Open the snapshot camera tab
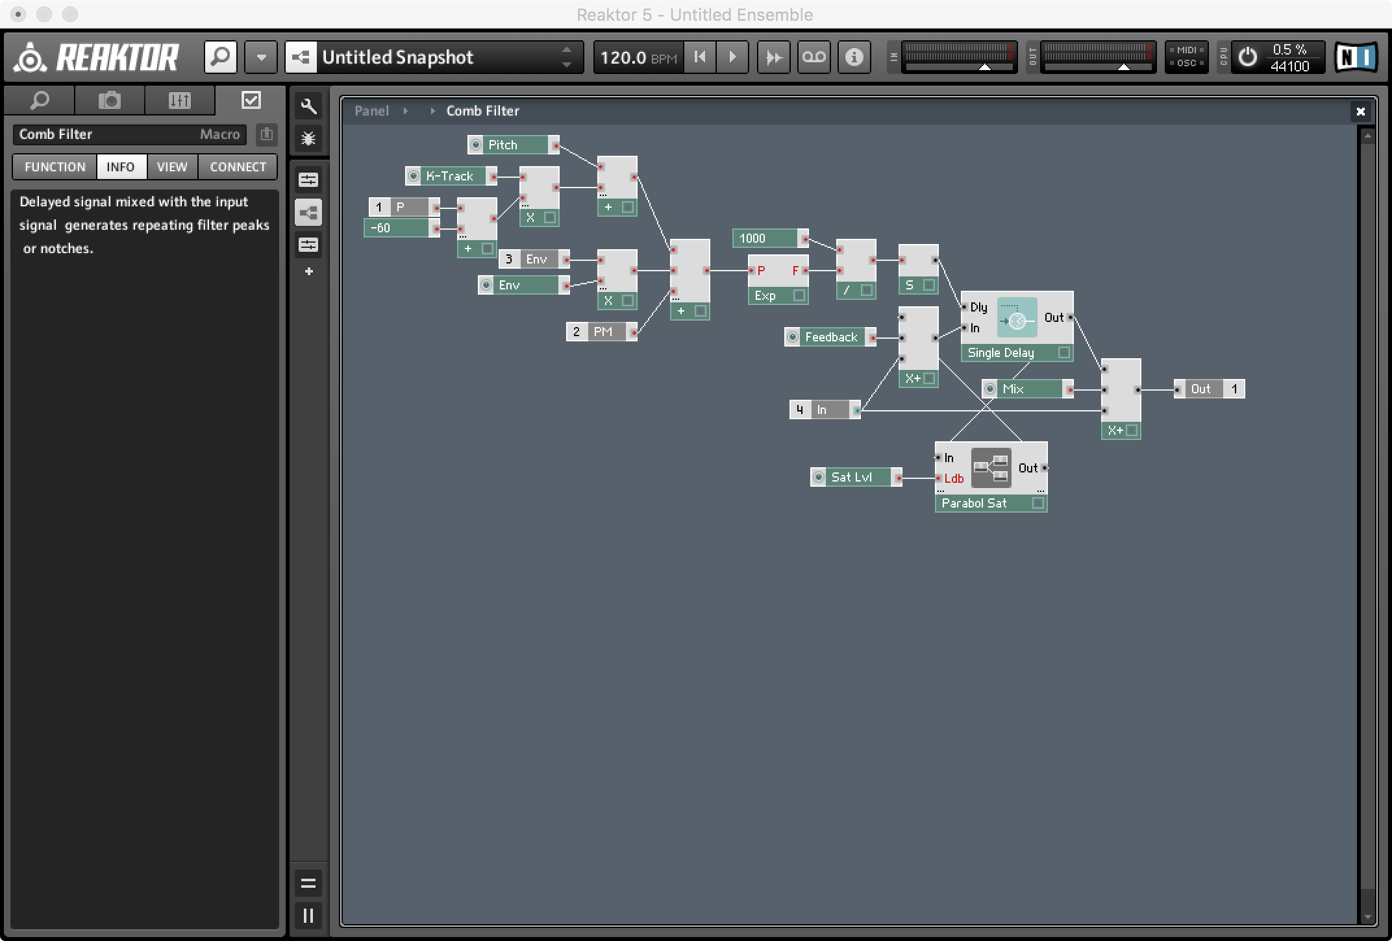This screenshot has width=1392, height=941. click(109, 101)
